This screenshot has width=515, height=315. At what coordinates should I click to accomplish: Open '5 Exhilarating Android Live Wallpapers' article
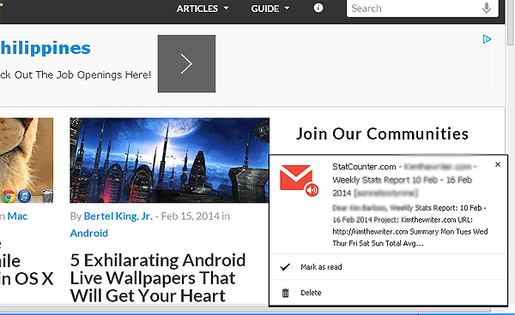point(158,278)
